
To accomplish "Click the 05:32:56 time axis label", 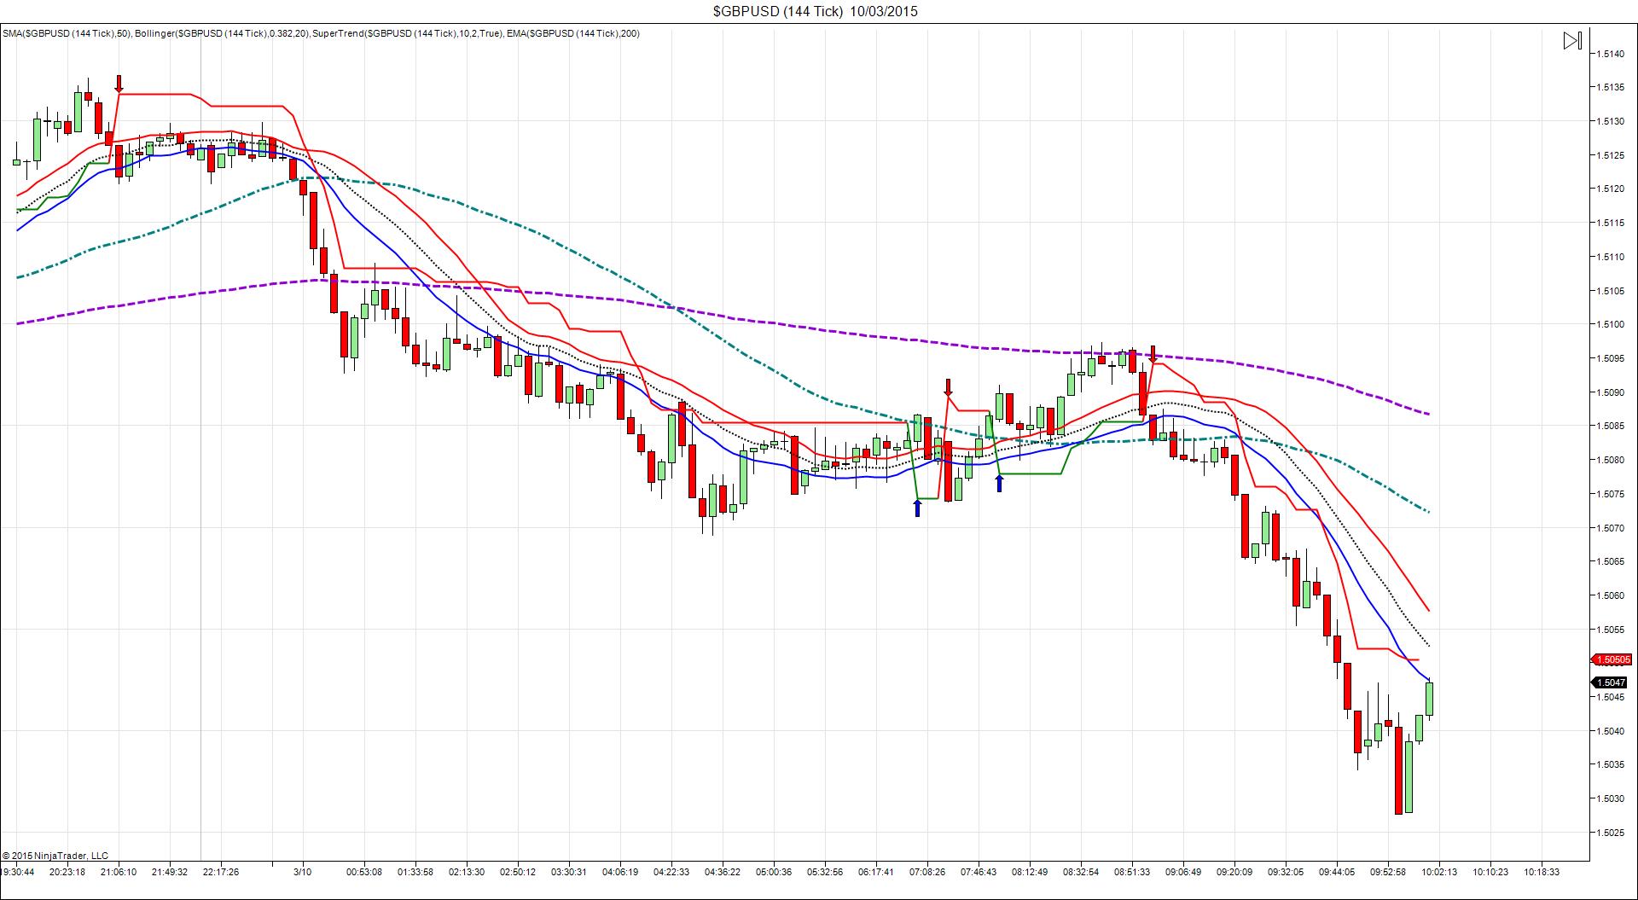I will click(x=825, y=872).
